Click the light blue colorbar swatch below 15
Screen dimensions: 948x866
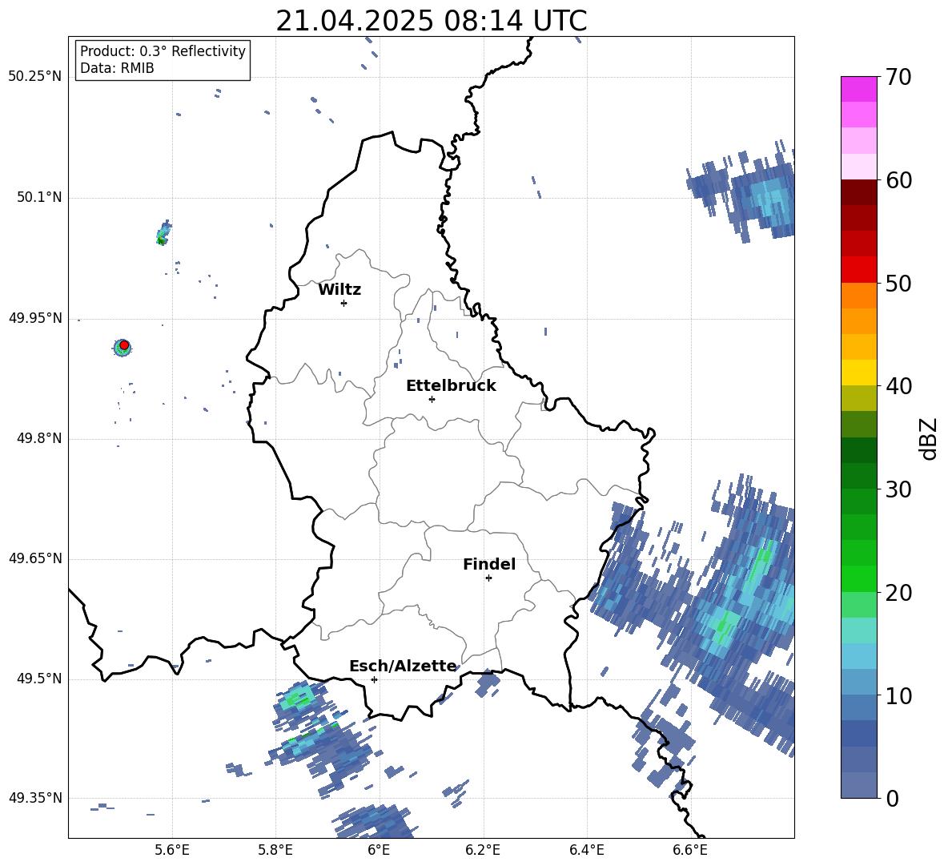pos(858,656)
